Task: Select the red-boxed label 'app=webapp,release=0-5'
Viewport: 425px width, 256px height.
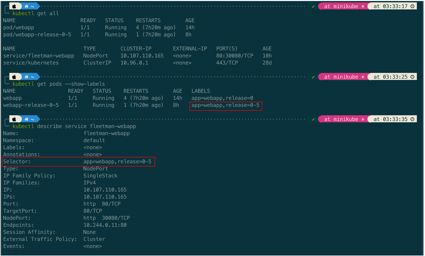Action: click(226, 105)
